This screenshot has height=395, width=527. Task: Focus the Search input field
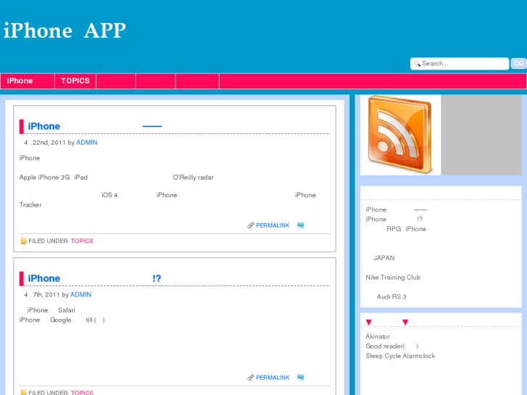tap(460, 64)
